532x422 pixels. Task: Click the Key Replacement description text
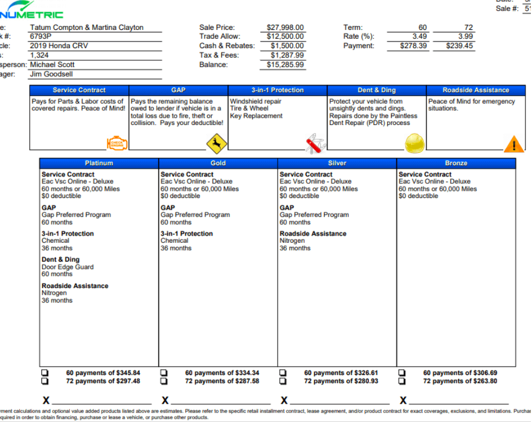pos(256,116)
